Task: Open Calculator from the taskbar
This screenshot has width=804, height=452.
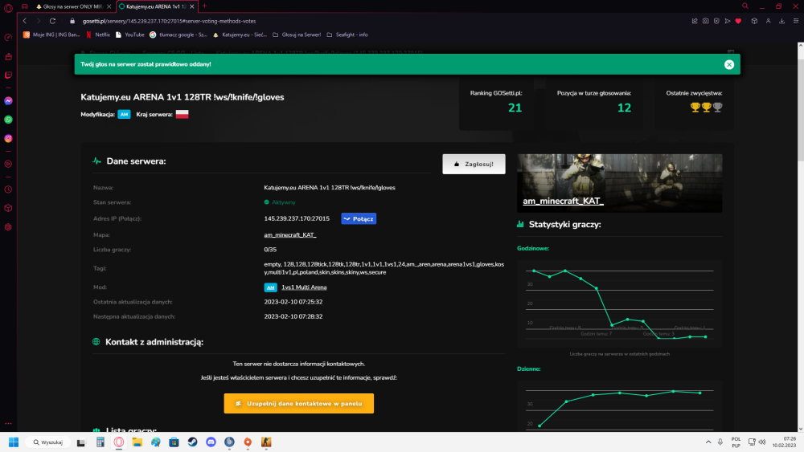Action: pos(100,442)
